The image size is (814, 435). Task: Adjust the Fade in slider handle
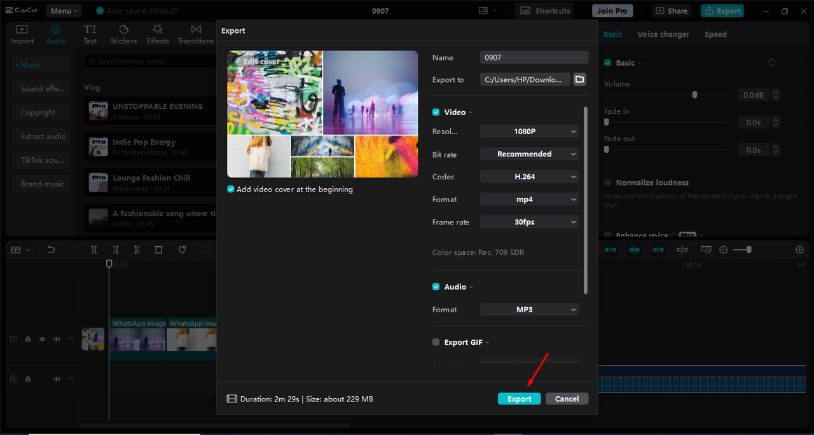tap(607, 122)
